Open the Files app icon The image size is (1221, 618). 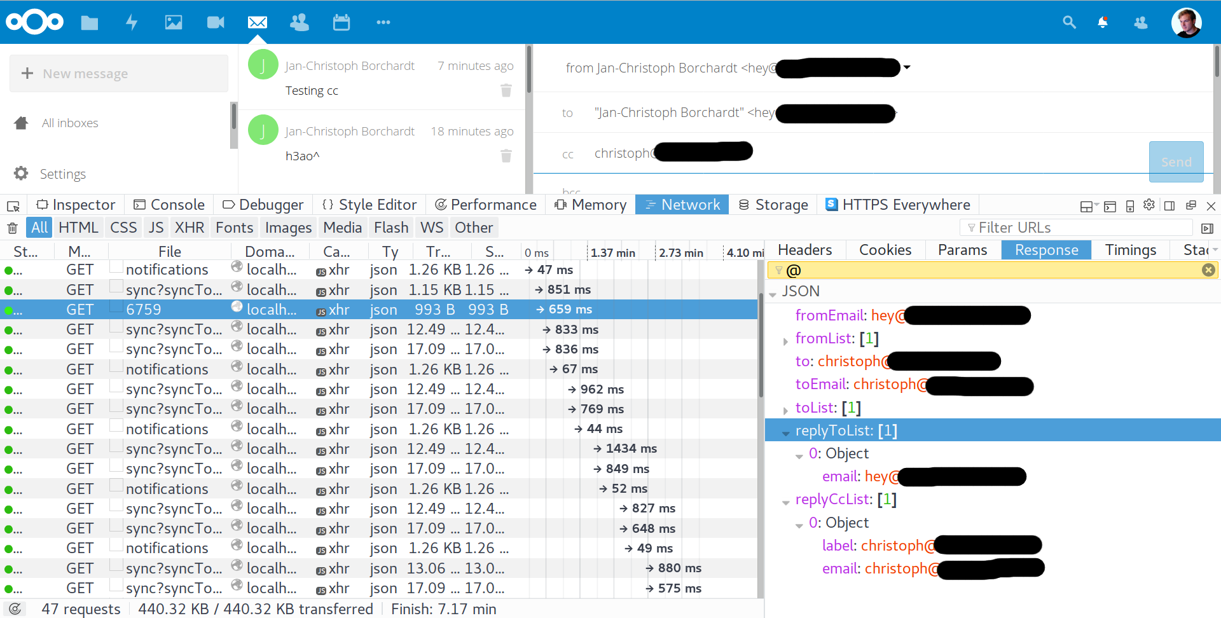click(x=89, y=22)
